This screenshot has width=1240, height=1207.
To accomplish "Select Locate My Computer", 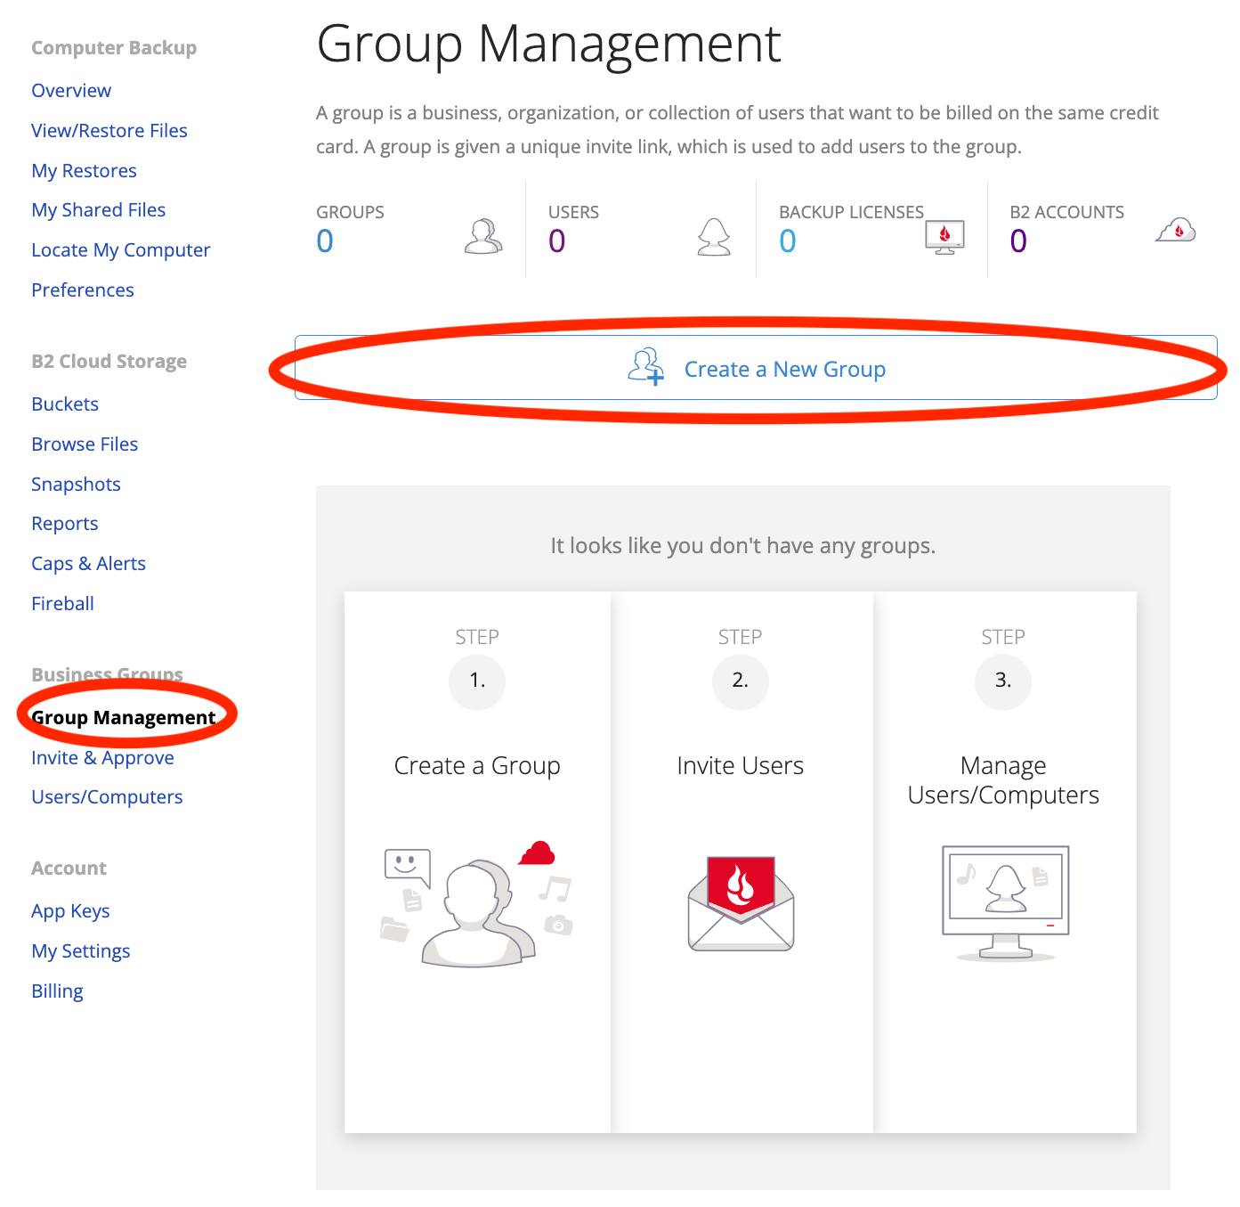I will pos(121,250).
